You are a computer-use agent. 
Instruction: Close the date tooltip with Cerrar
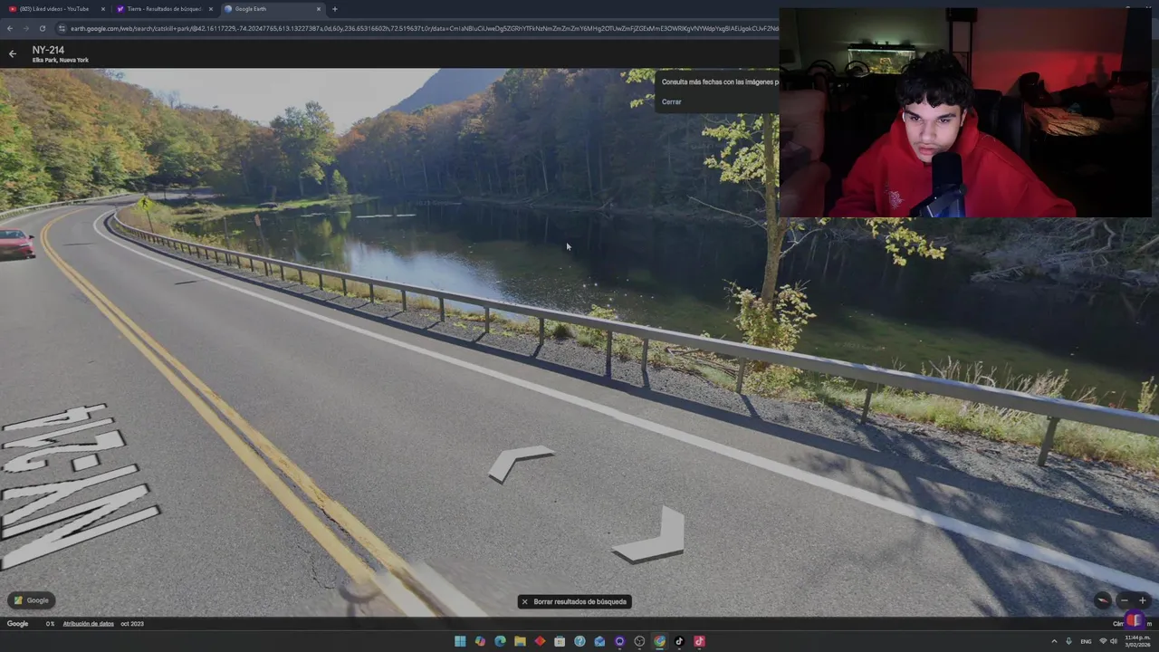(x=671, y=101)
